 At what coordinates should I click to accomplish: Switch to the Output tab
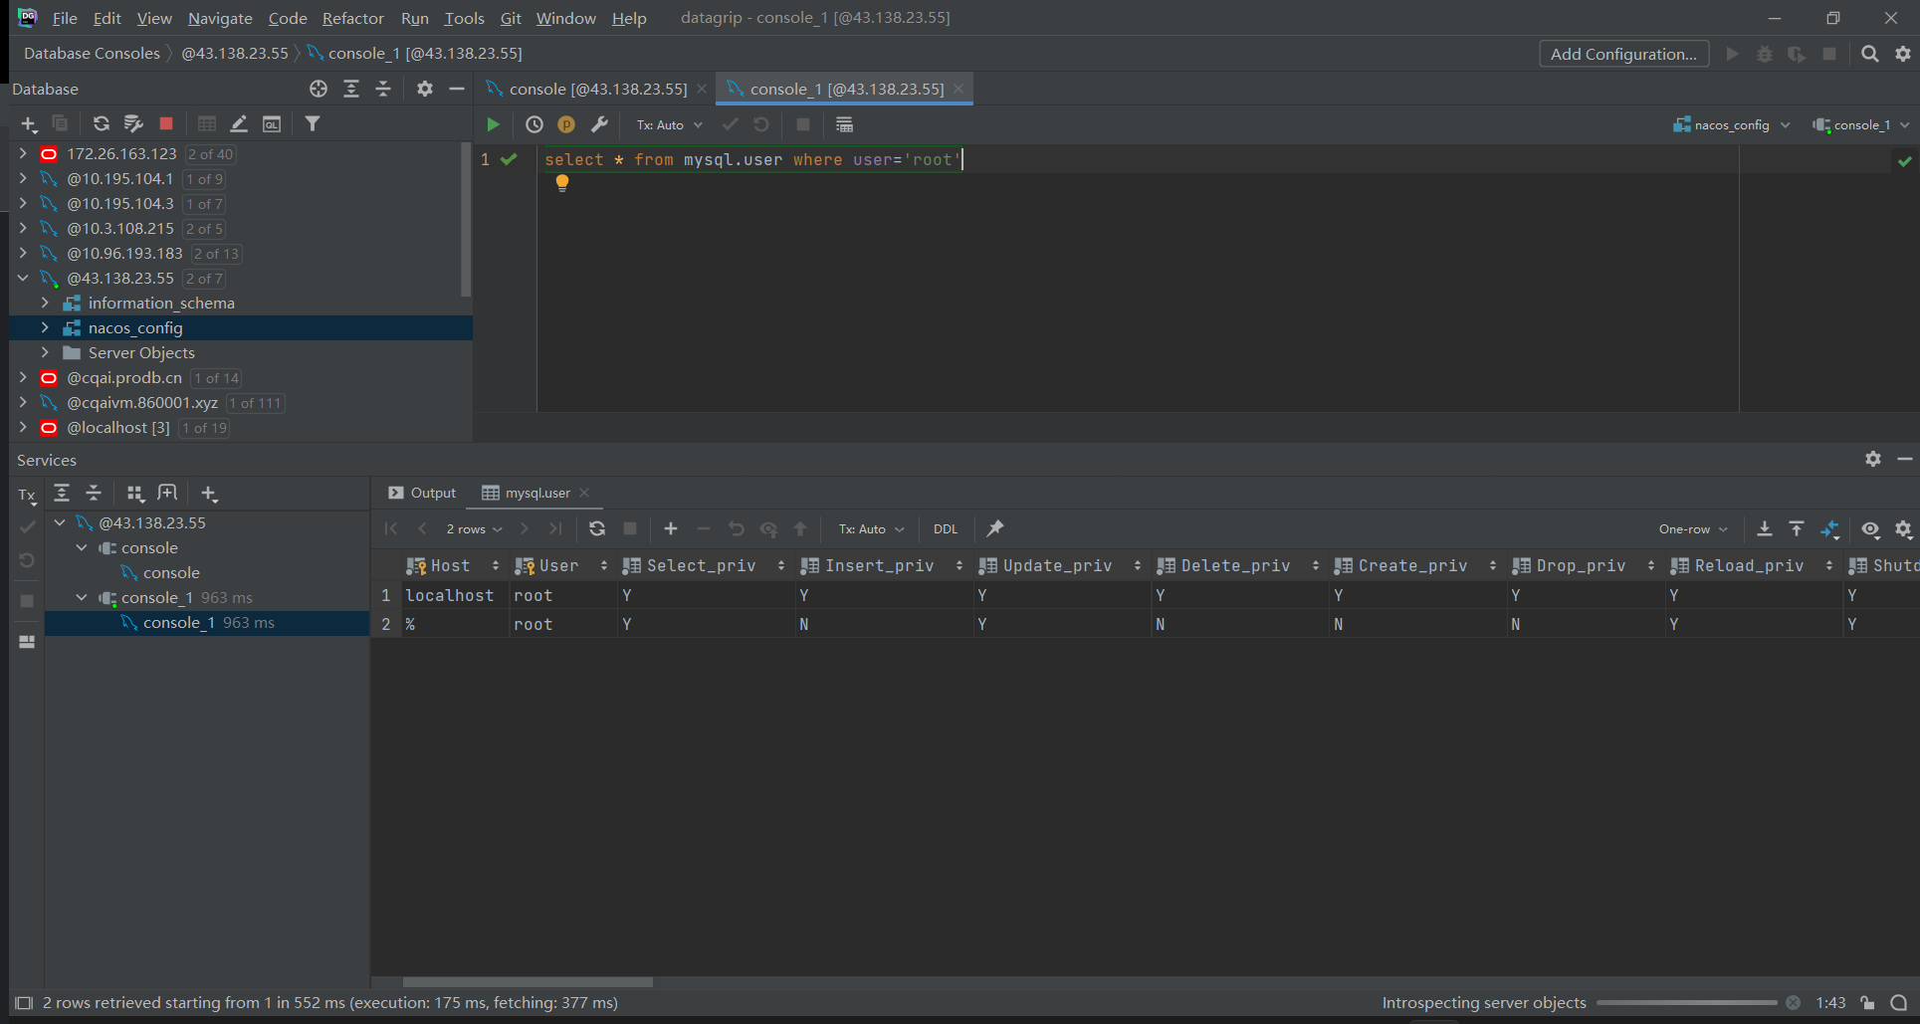click(422, 493)
